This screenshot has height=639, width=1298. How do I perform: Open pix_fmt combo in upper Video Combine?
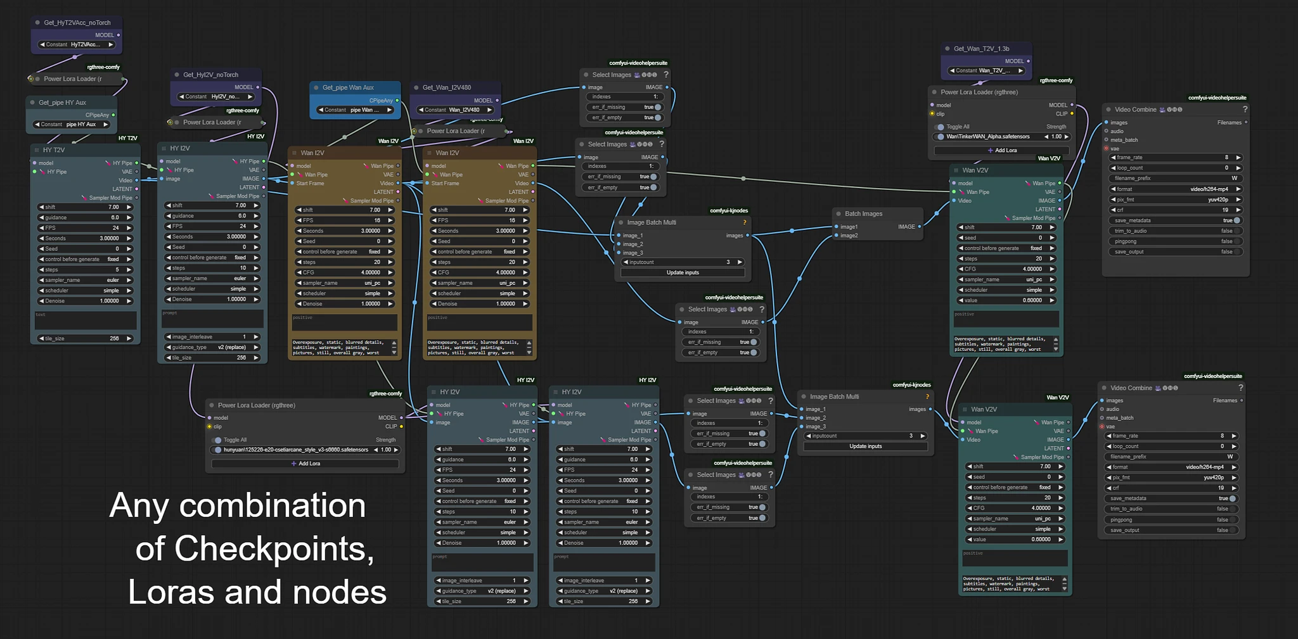(x=1176, y=199)
